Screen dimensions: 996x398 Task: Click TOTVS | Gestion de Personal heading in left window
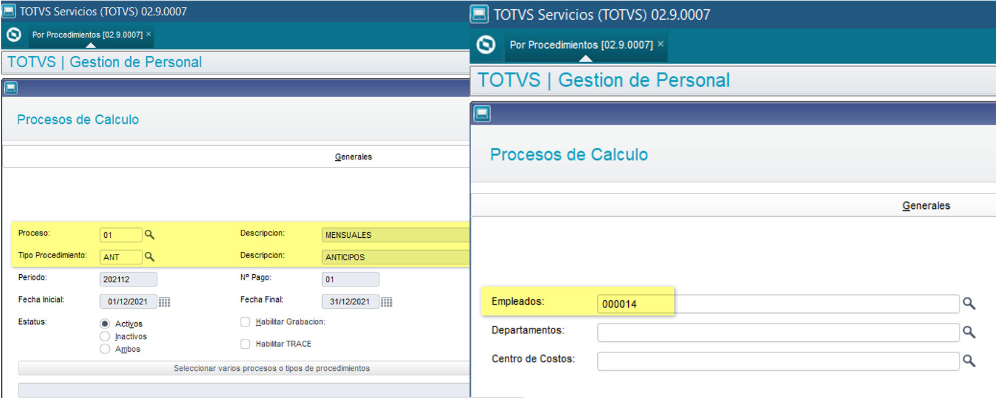point(105,62)
